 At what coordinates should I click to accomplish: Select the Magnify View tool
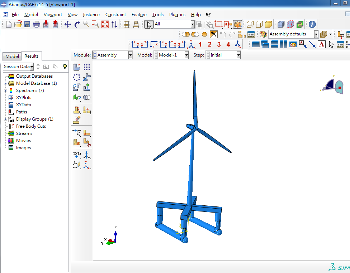pos(86,24)
